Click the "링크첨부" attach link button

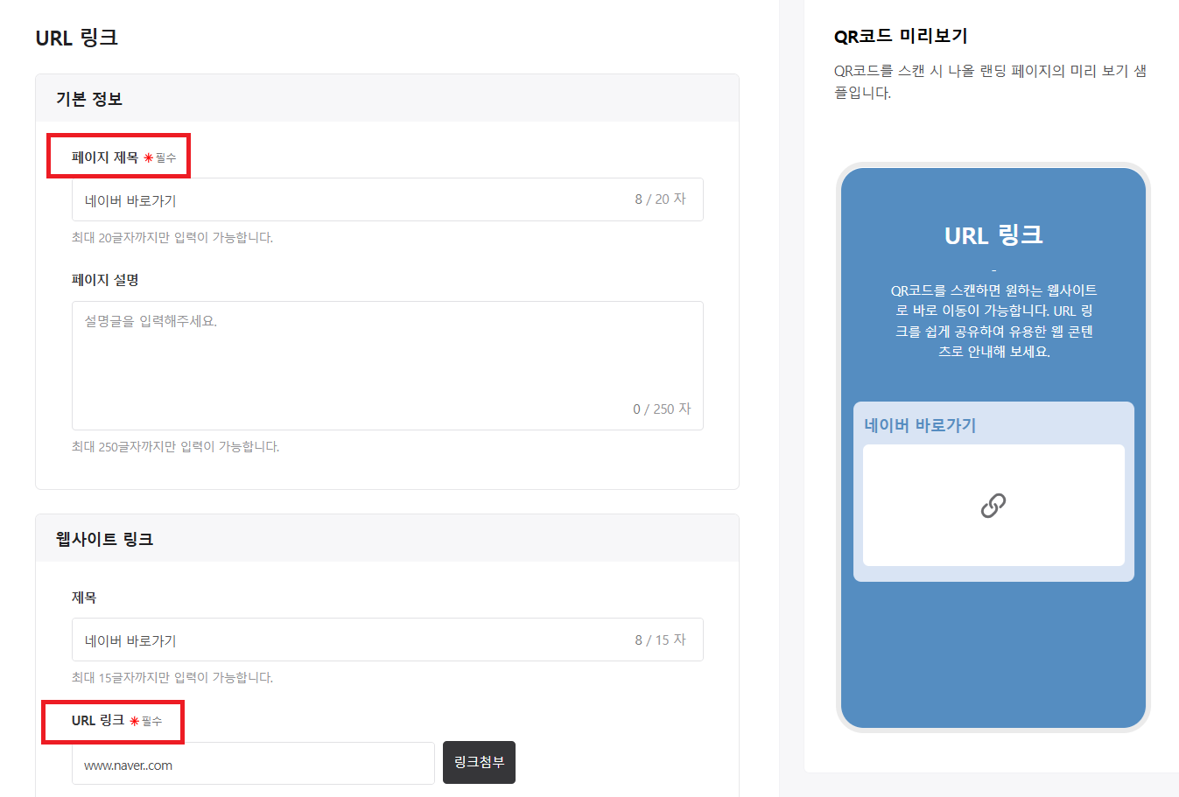(x=479, y=762)
